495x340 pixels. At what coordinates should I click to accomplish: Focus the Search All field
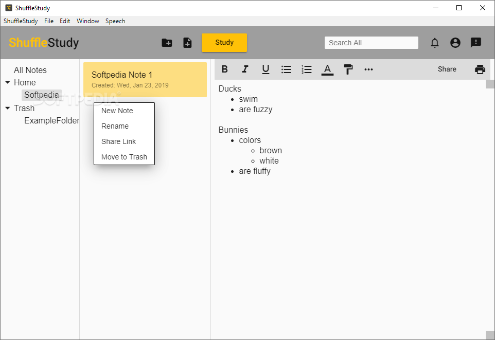tap(372, 43)
